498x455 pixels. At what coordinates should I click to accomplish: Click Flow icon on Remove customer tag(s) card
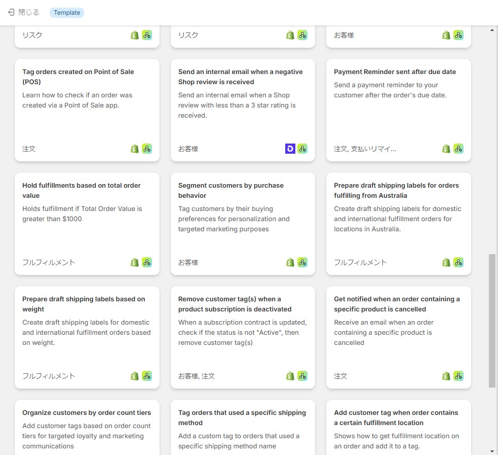coord(302,376)
